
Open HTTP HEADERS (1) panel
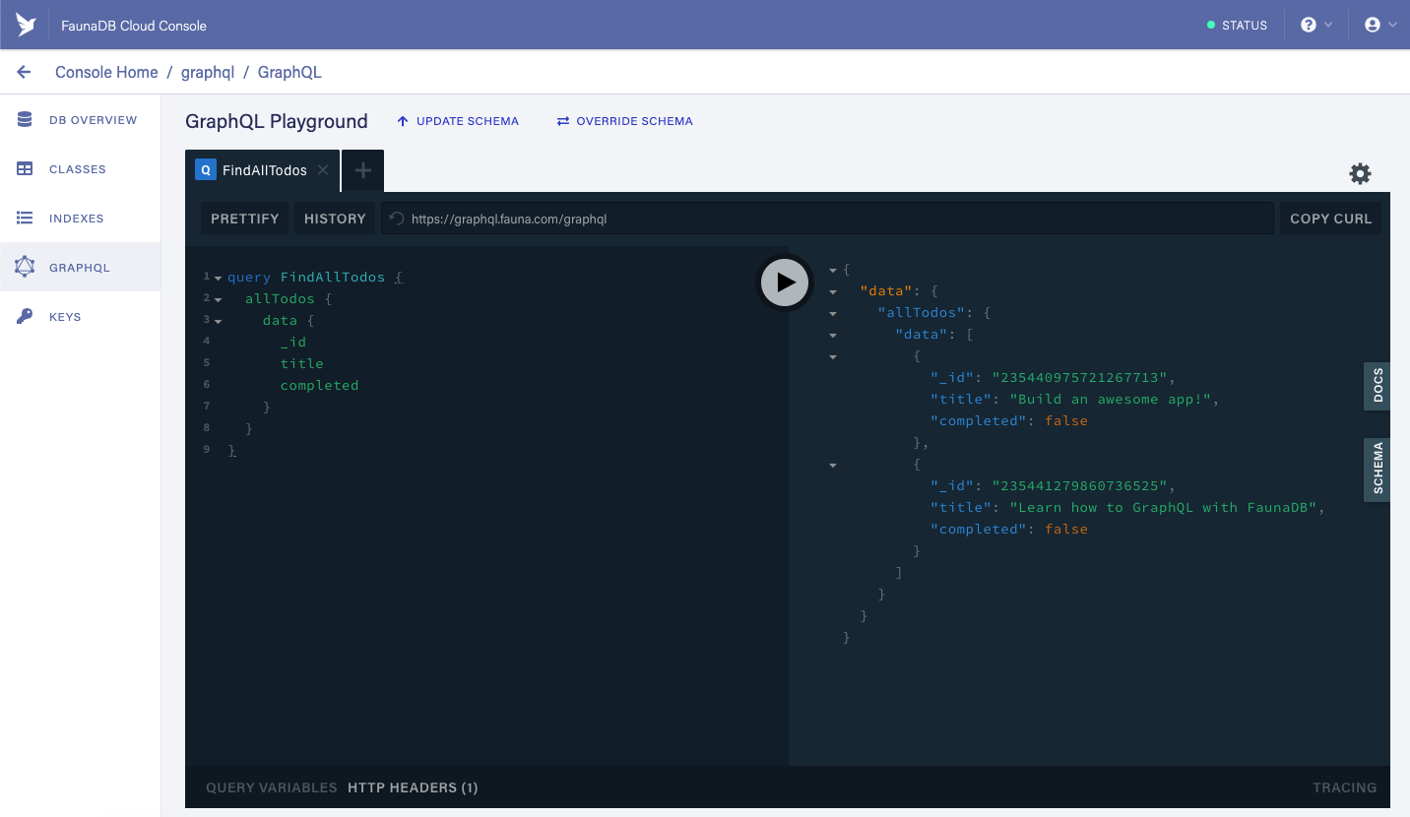[413, 787]
